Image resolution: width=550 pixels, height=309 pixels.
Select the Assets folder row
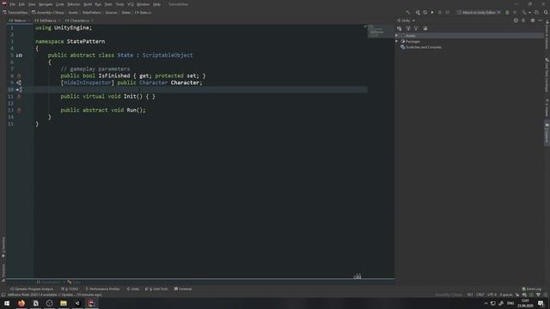point(469,35)
